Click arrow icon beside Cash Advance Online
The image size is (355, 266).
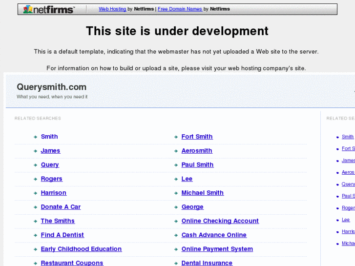tap(176, 235)
